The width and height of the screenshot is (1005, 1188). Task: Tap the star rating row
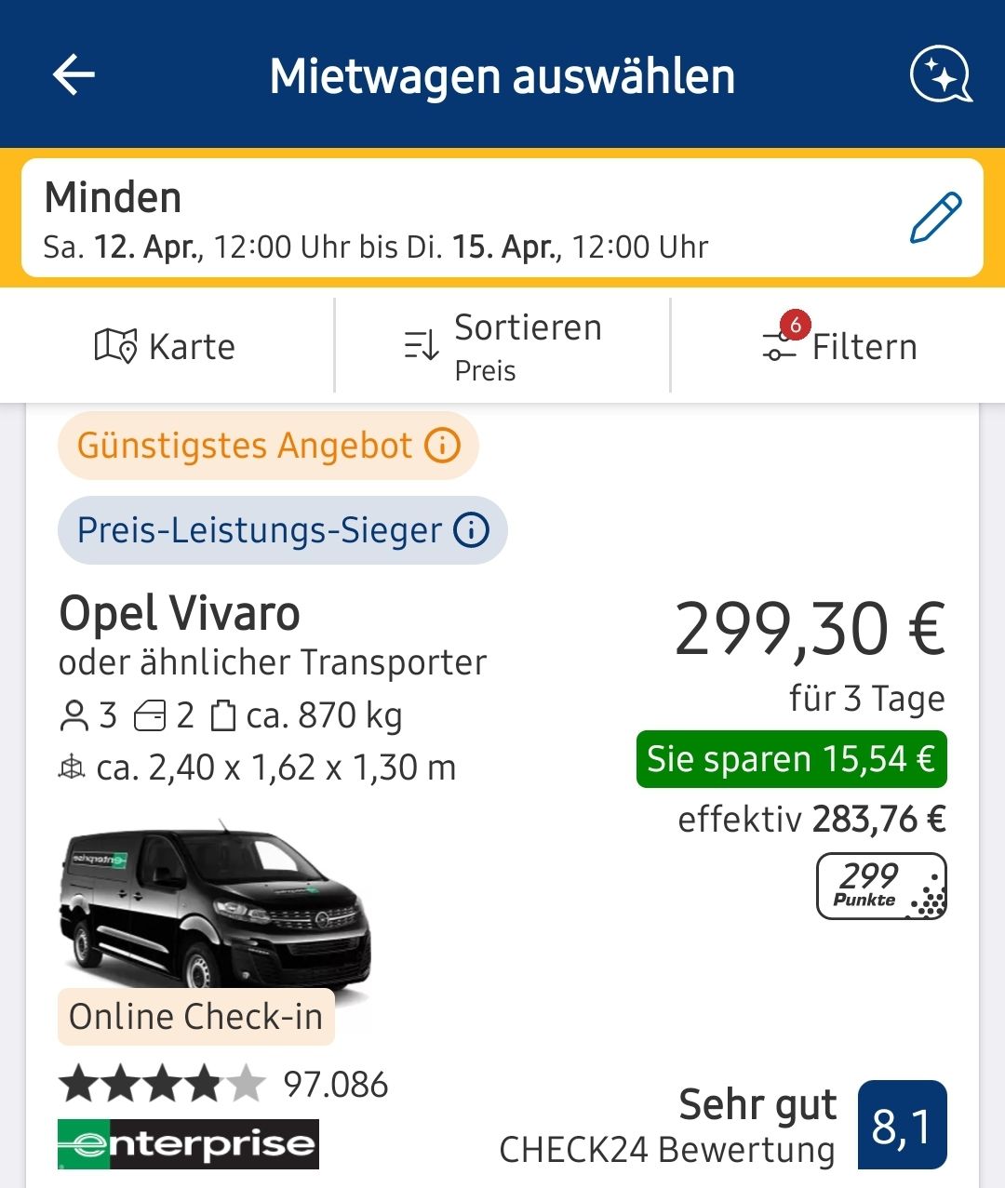[162, 1085]
